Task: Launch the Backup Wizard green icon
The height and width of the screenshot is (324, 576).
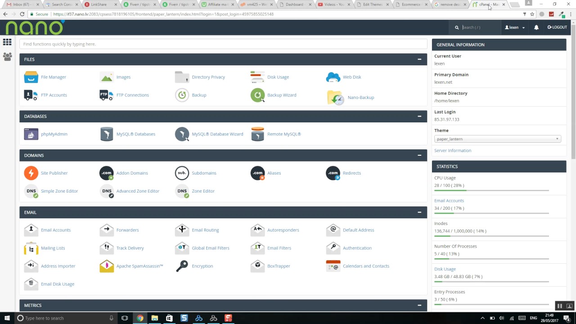Action: pos(257,95)
